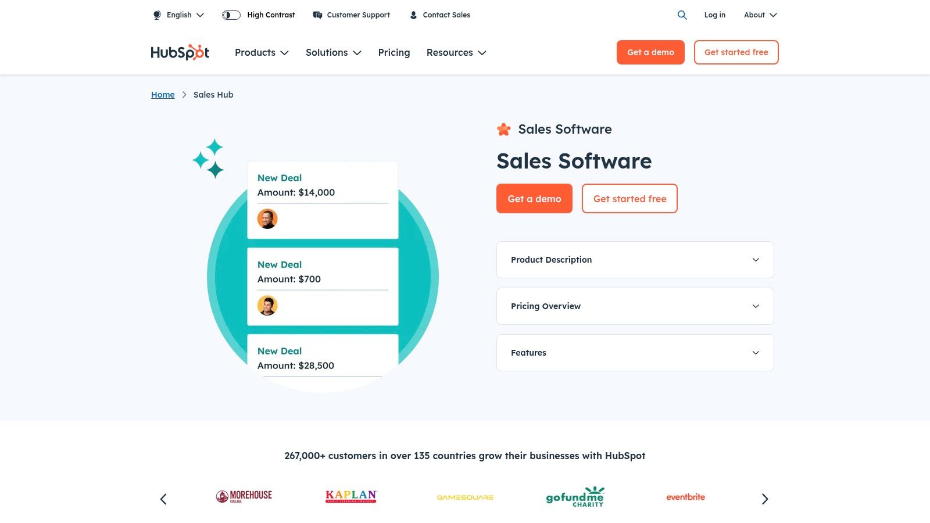930x523 pixels.
Task: Advance the customer logo carousel forward
Action: (x=765, y=499)
